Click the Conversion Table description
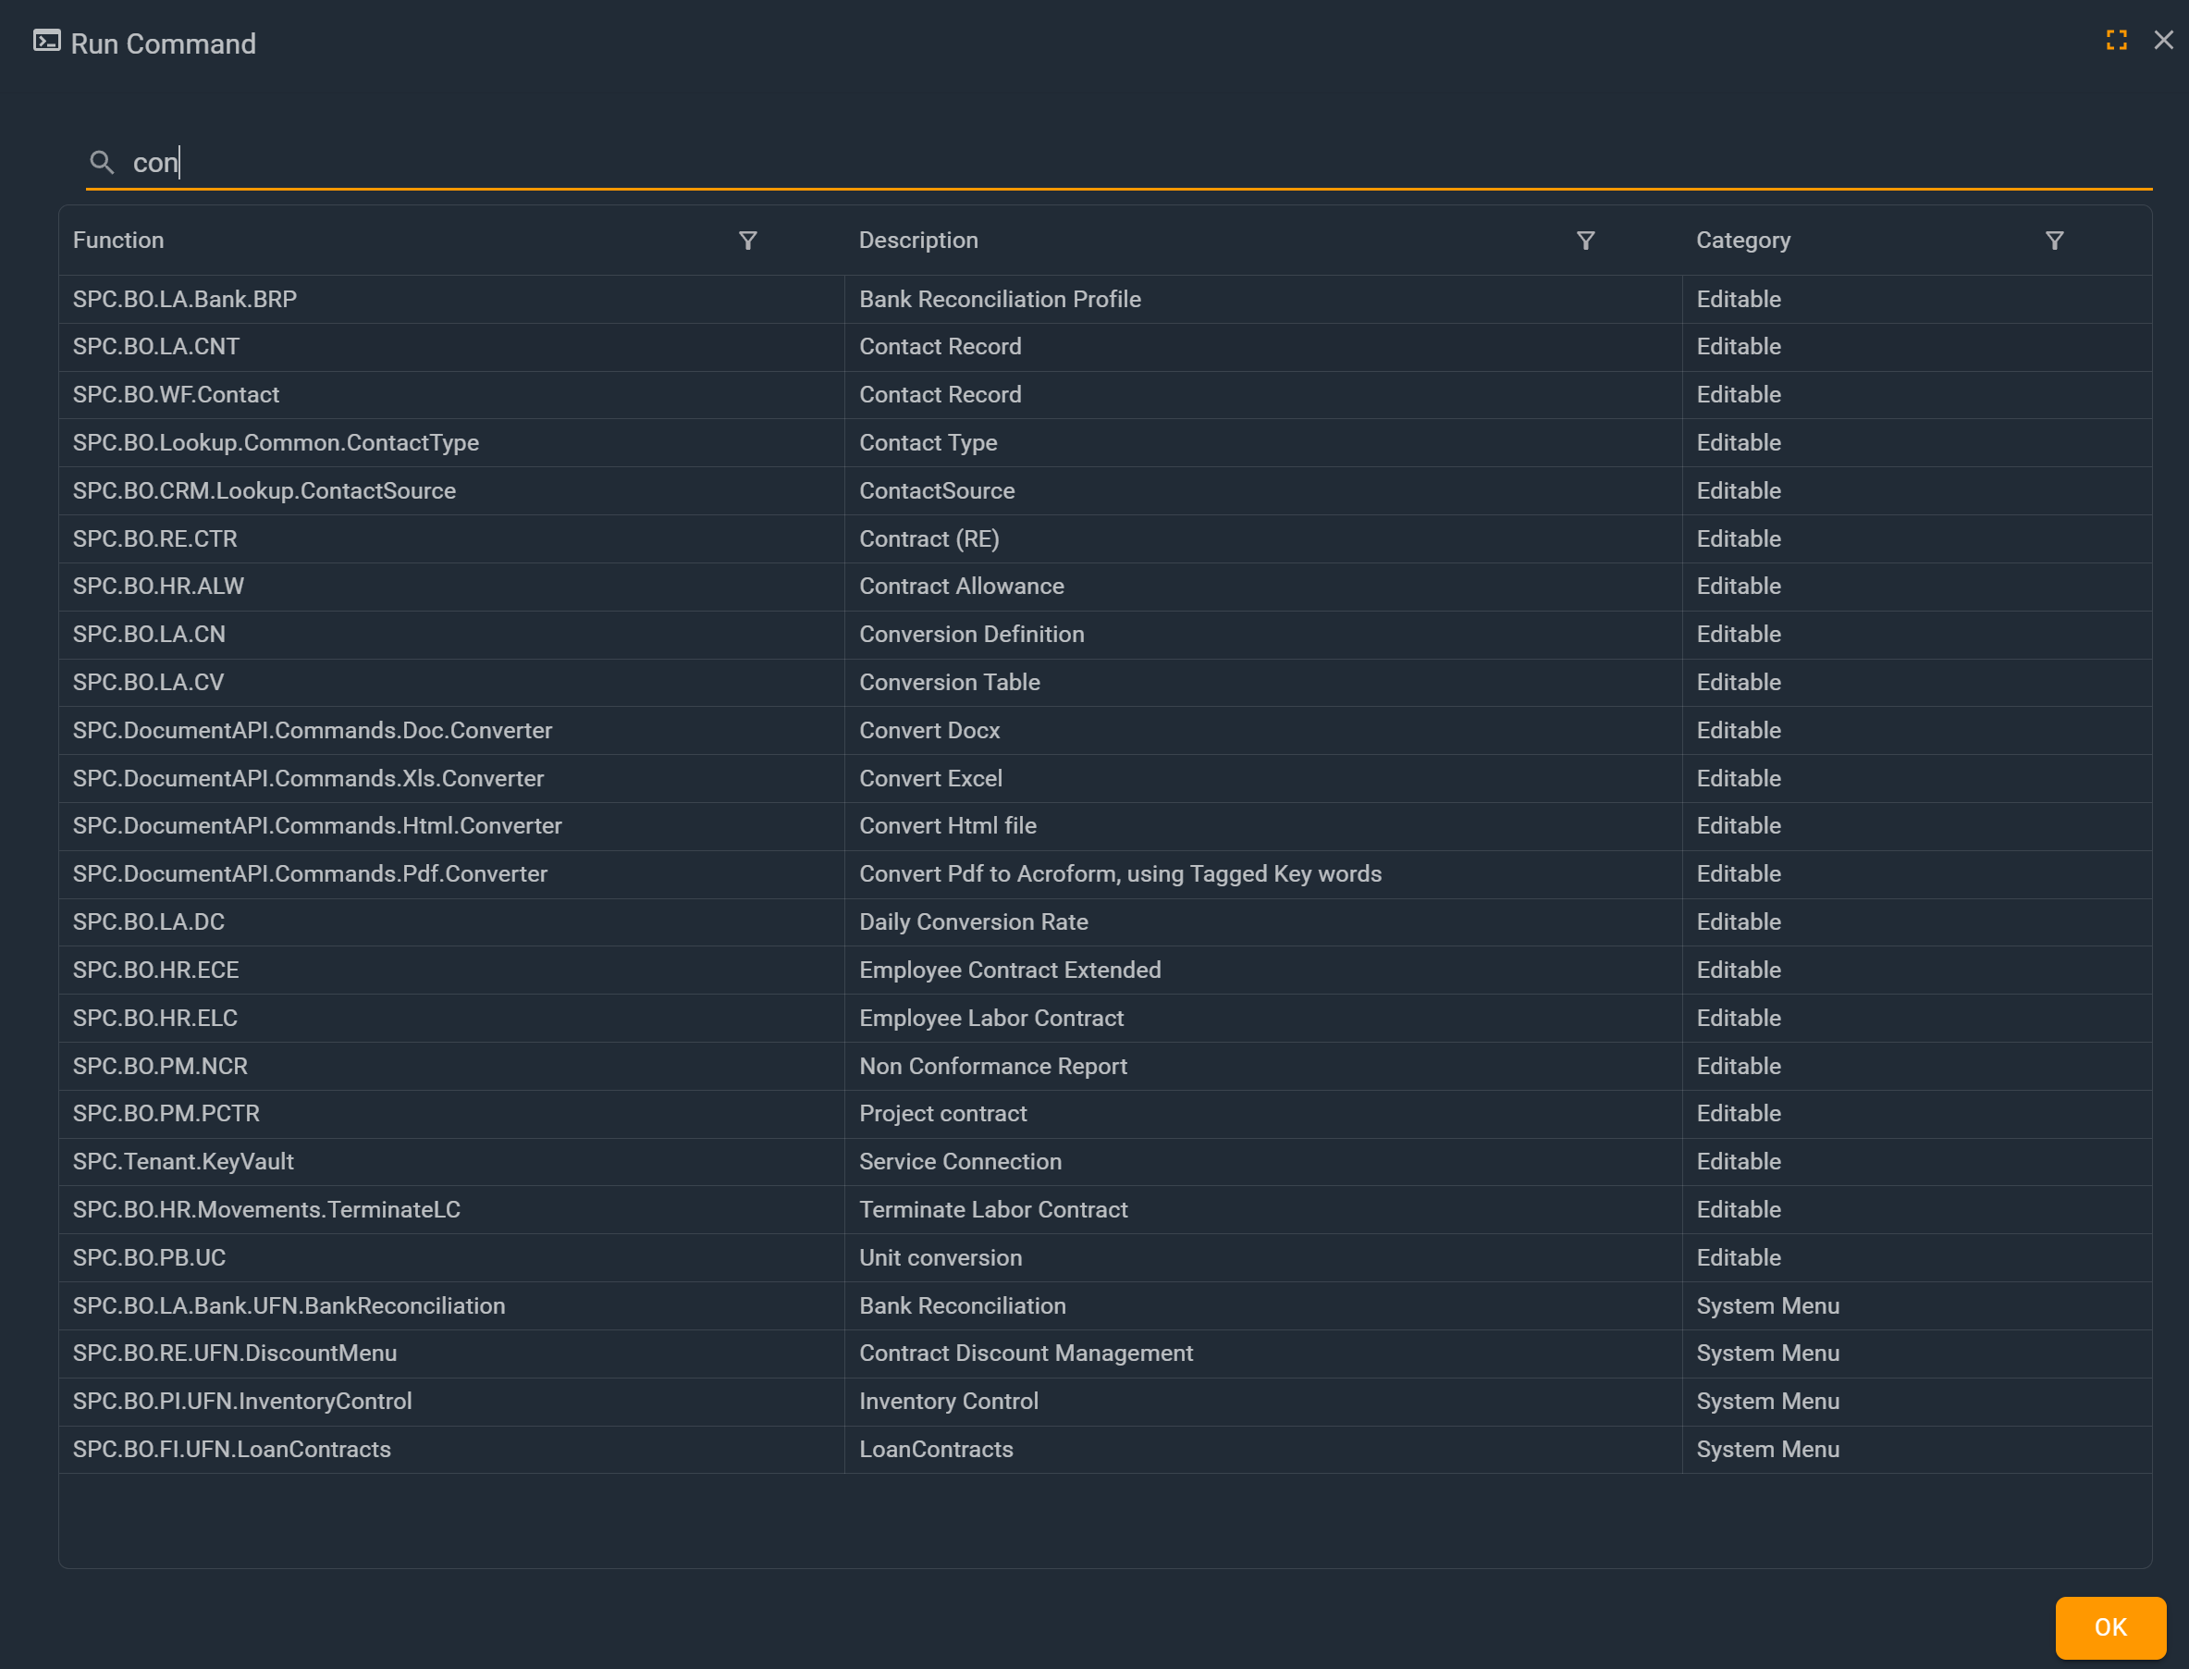Screen dimensions: 2189x1669 (x=950, y=683)
